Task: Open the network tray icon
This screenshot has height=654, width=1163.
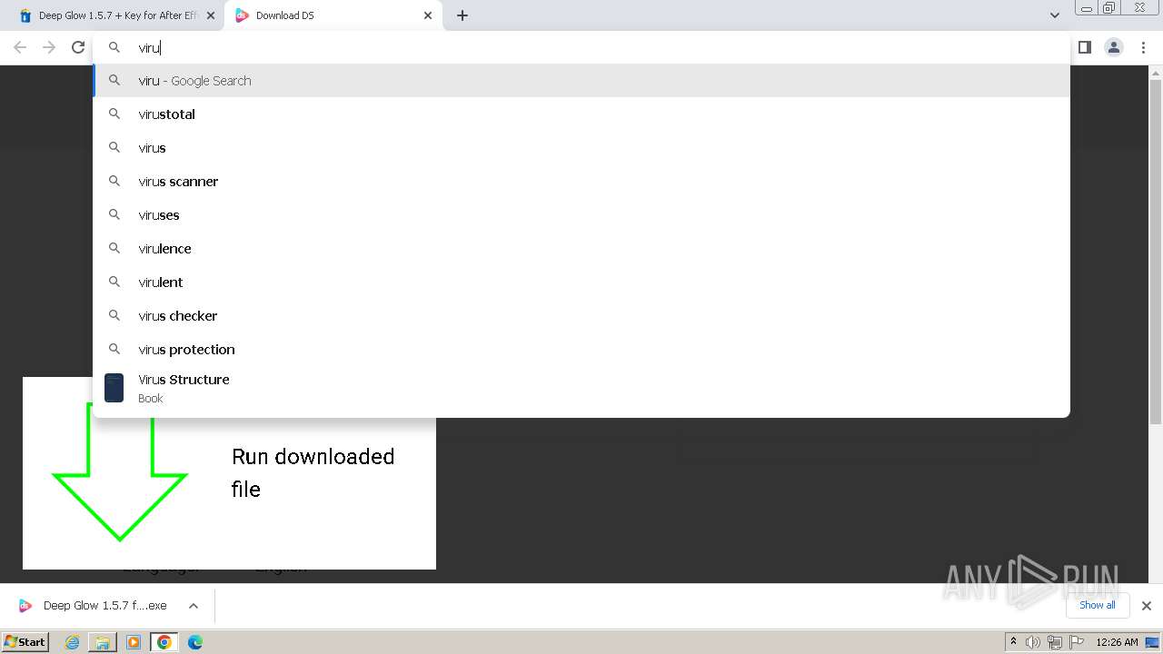Action: click(x=1055, y=642)
